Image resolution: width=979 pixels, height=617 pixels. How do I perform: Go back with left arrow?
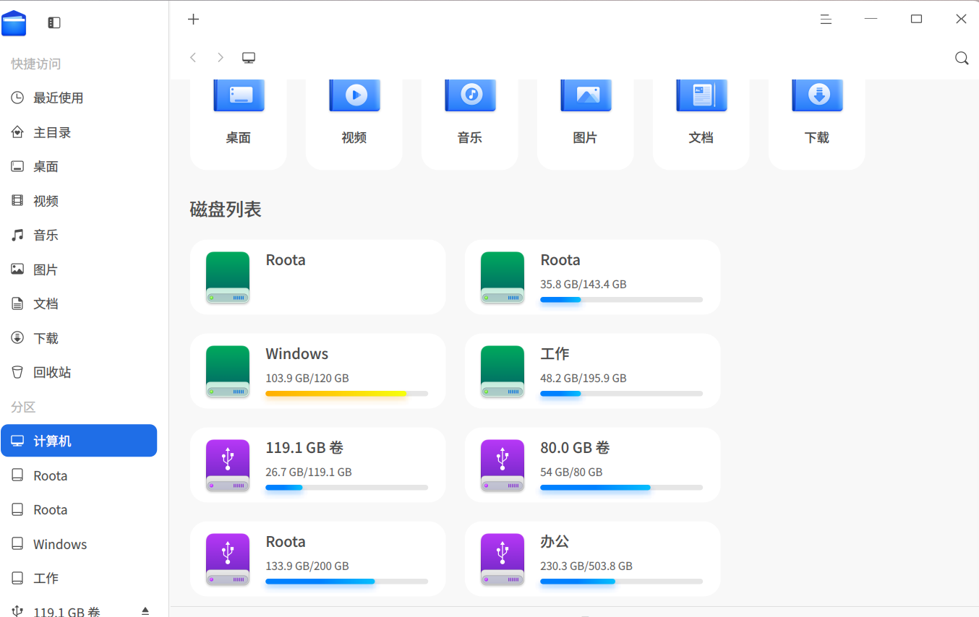click(x=193, y=57)
